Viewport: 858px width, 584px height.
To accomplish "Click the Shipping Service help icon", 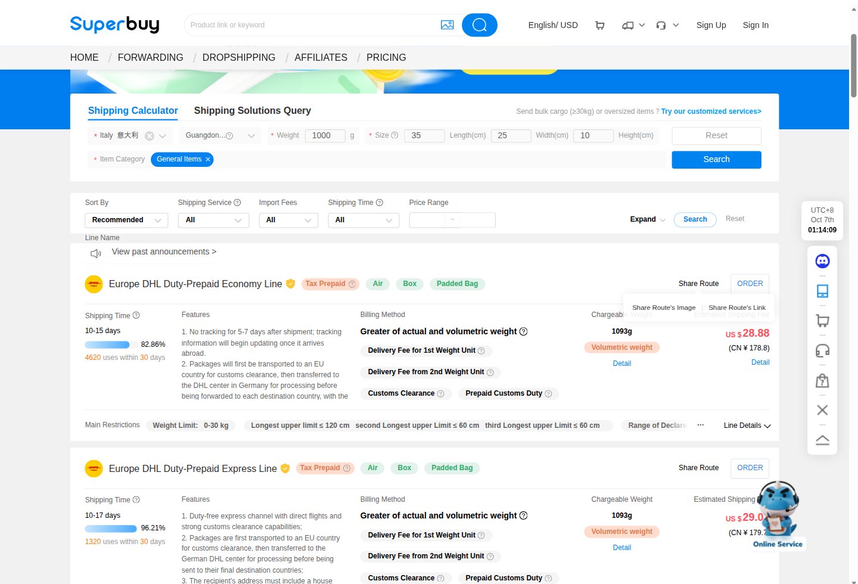I will 237,203.
